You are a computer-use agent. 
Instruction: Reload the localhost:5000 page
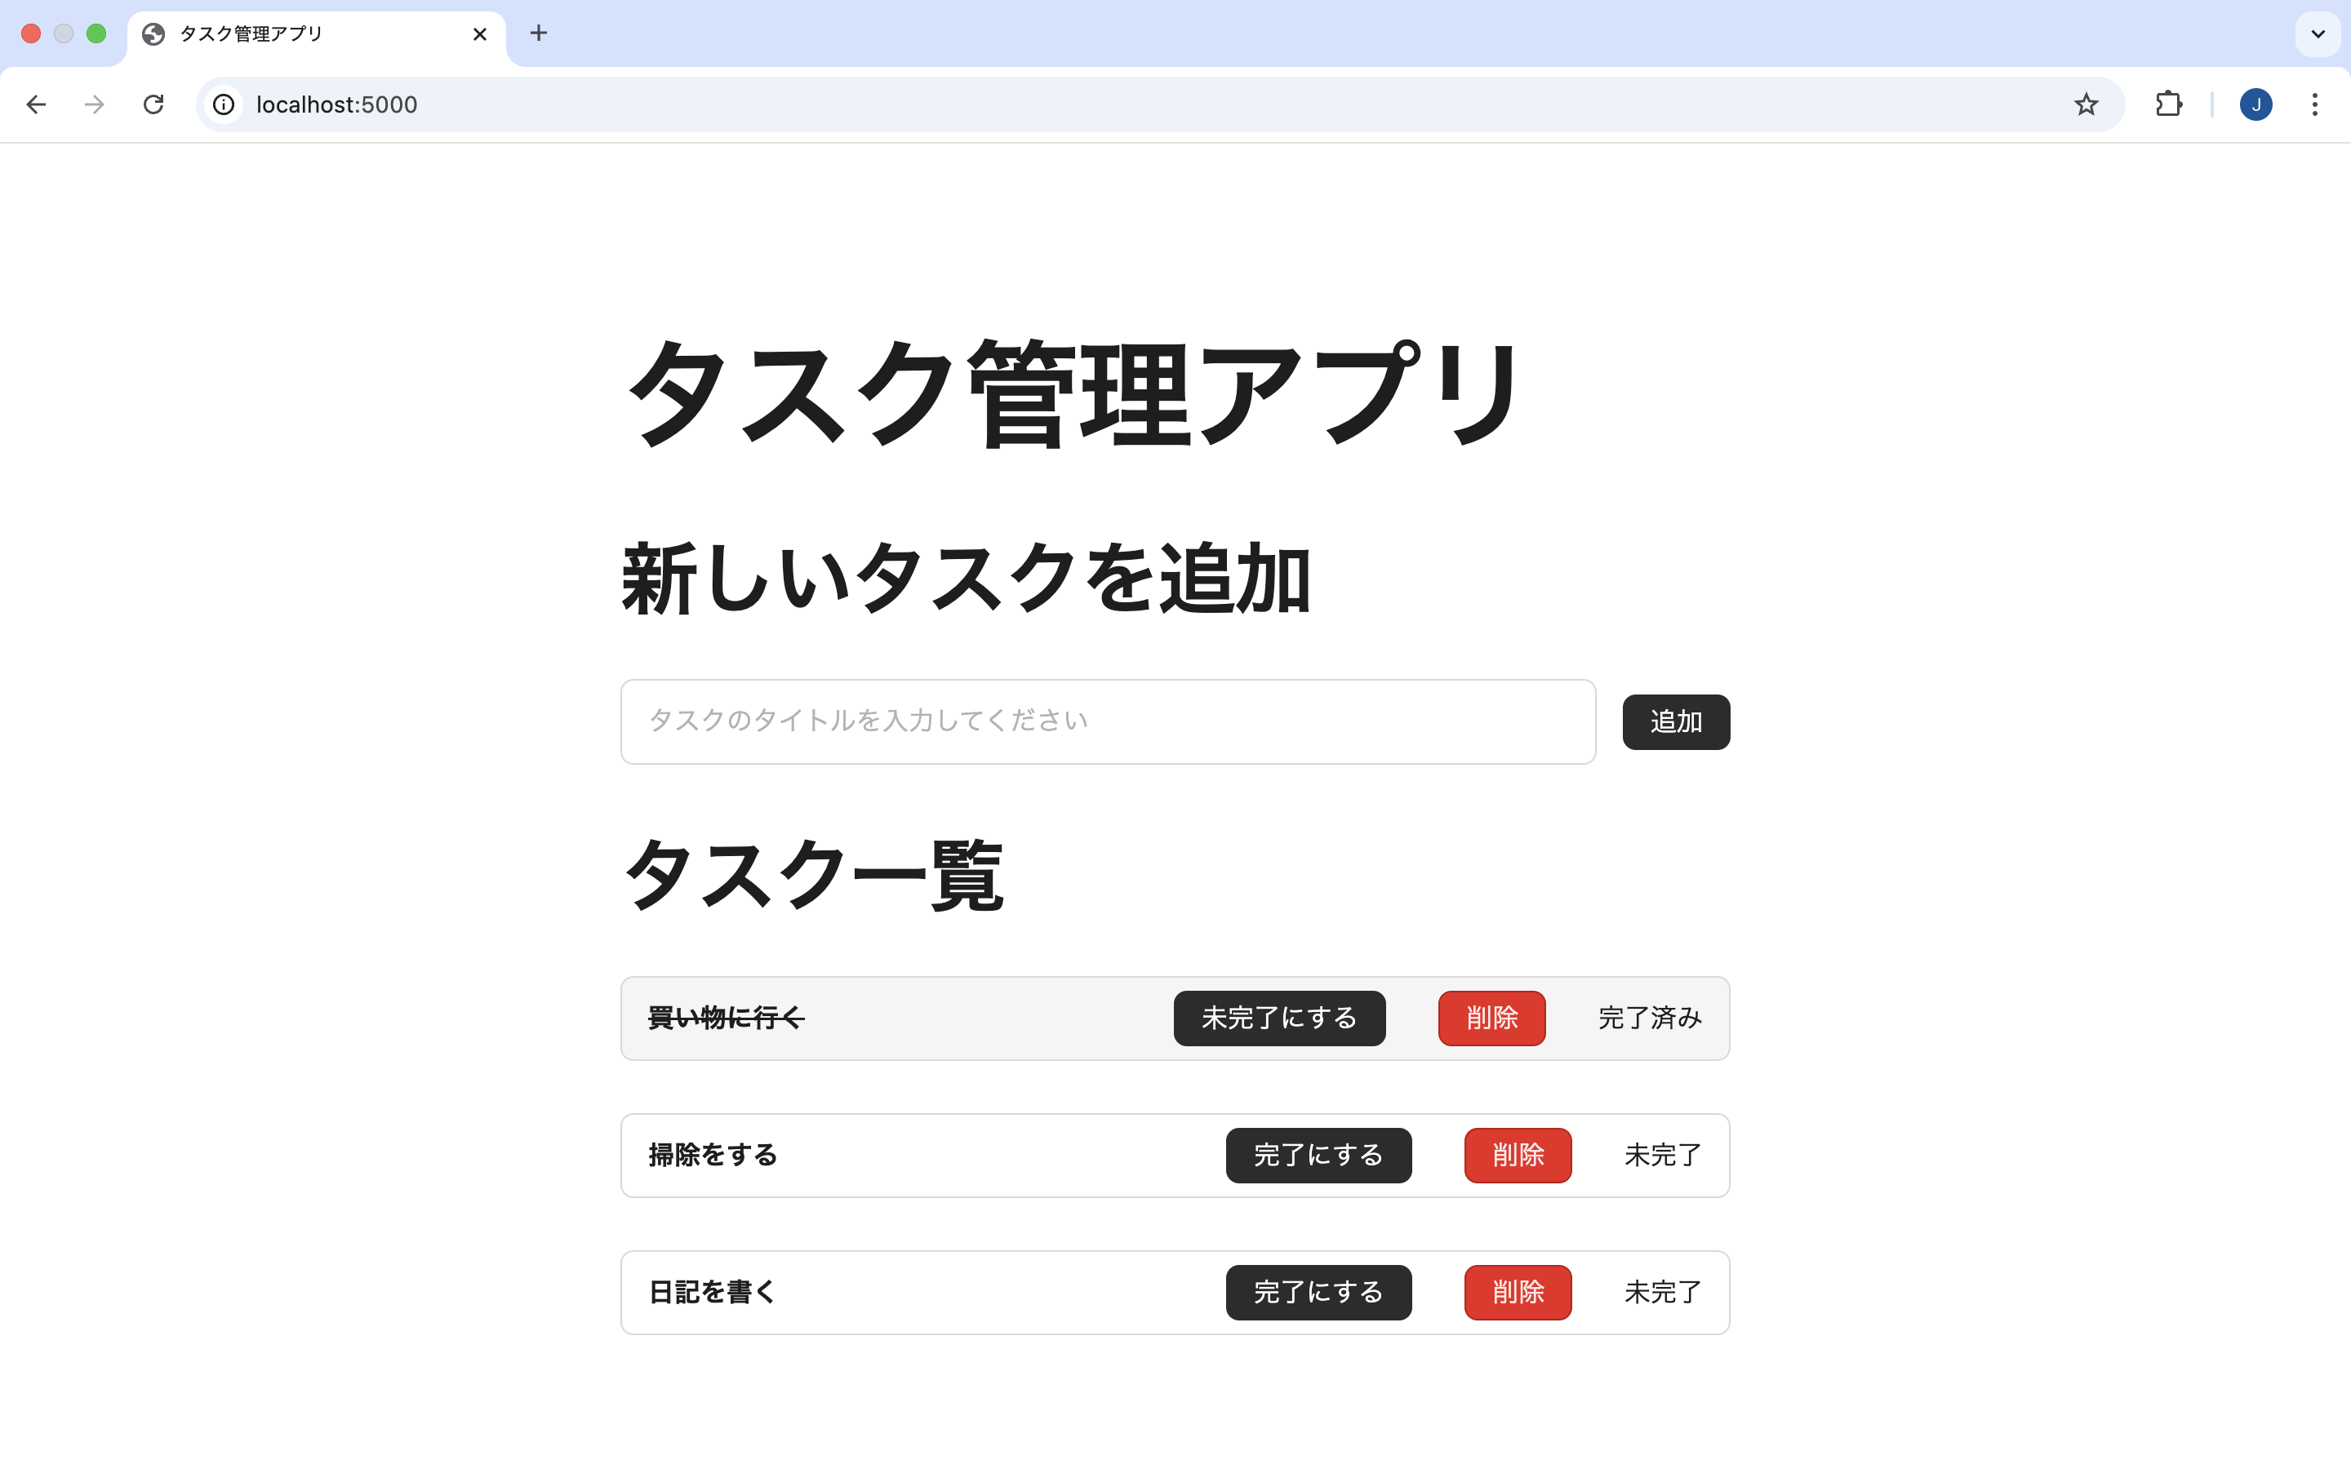[153, 104]
